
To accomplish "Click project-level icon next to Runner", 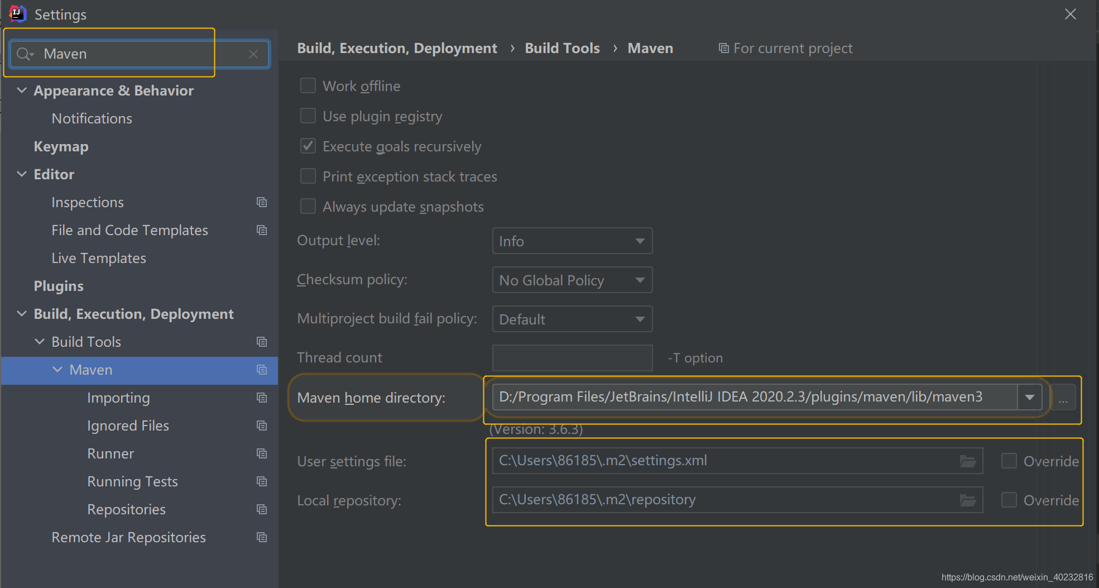I will pyautogui.click(x=262, y=453).
